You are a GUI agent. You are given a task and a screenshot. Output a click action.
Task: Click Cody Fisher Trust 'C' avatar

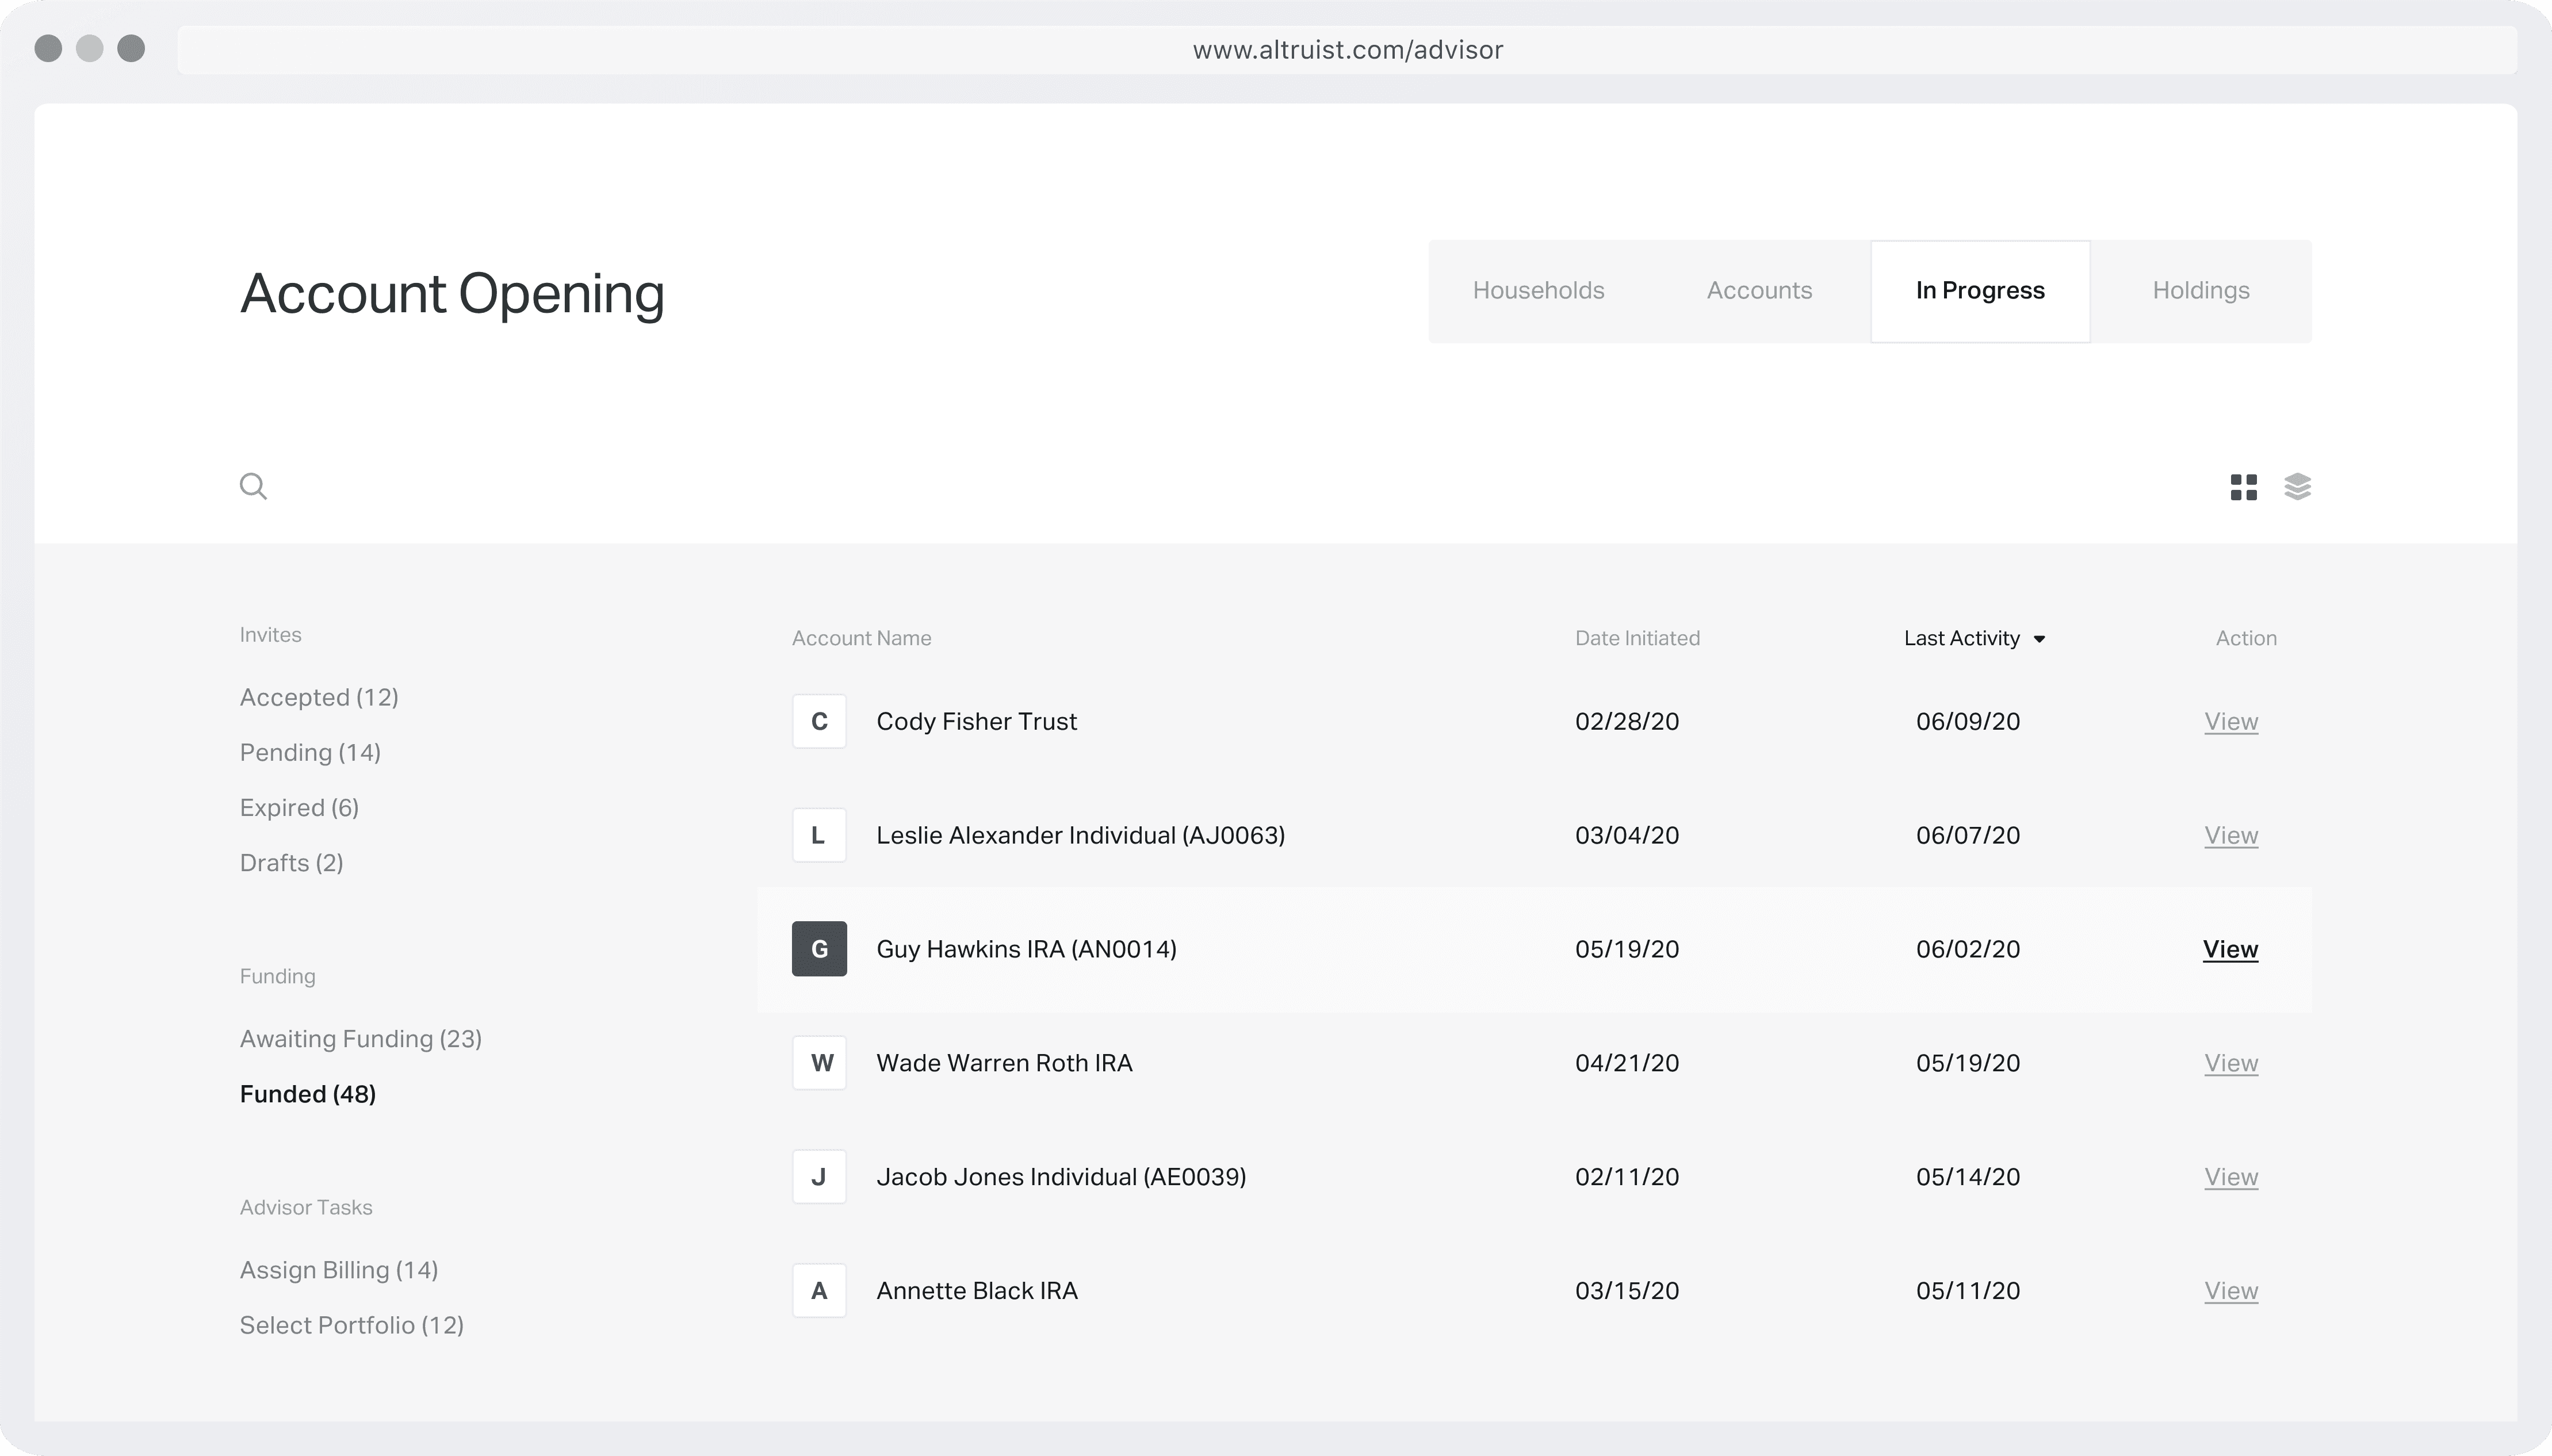(819, 721)
